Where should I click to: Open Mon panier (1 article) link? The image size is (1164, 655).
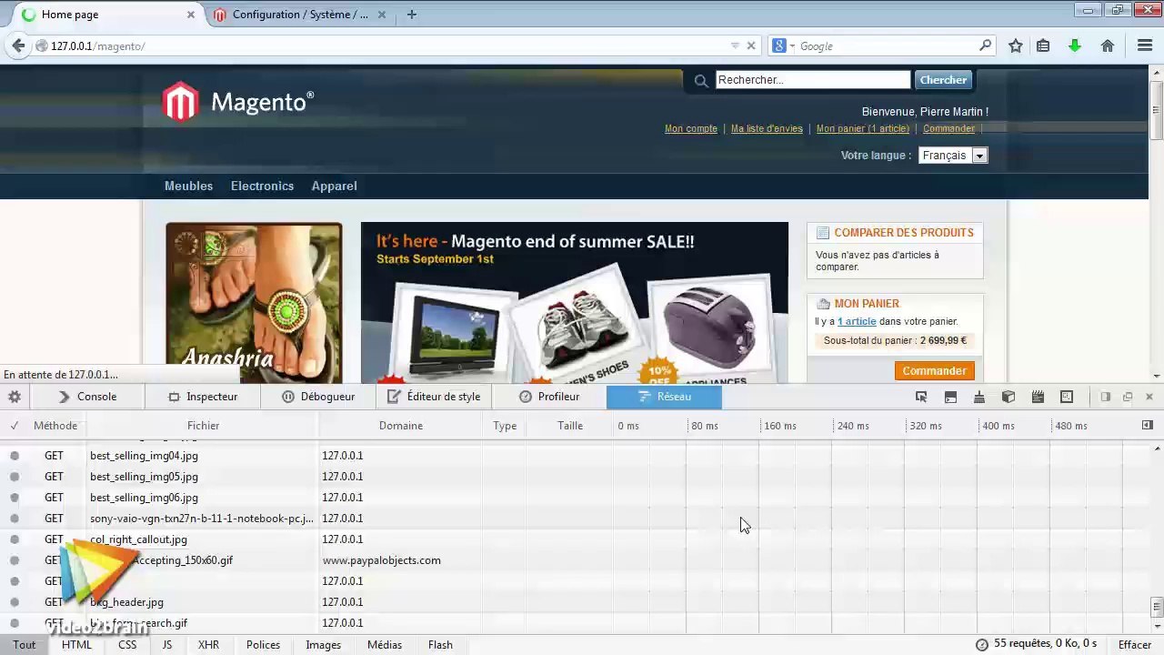pos(862,128)
